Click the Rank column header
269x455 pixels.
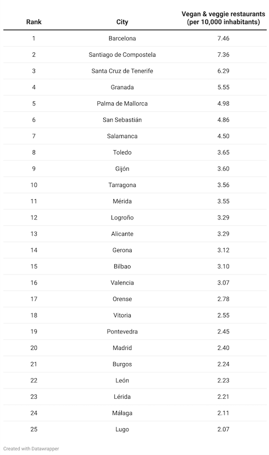tap(33, 22)
